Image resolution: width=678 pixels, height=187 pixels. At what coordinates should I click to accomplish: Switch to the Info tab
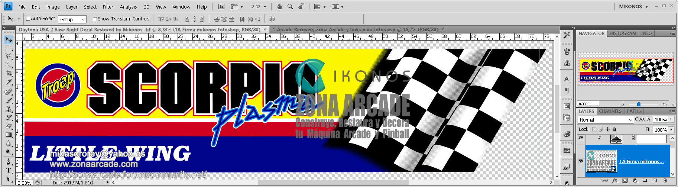point(646,33)
